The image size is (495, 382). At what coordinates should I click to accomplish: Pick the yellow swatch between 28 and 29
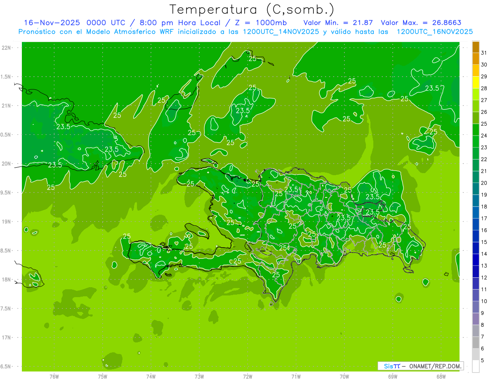(476, 82)
